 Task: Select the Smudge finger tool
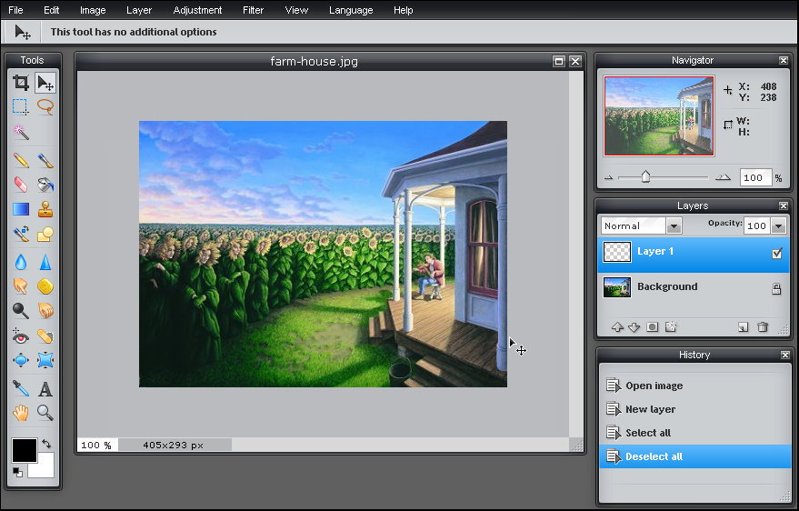[21, 286]
